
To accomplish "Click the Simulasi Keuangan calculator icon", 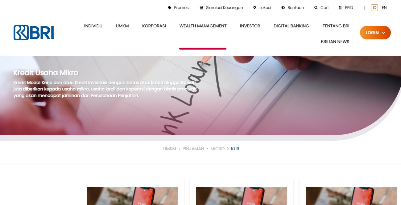I will click(x=201, y=8).
